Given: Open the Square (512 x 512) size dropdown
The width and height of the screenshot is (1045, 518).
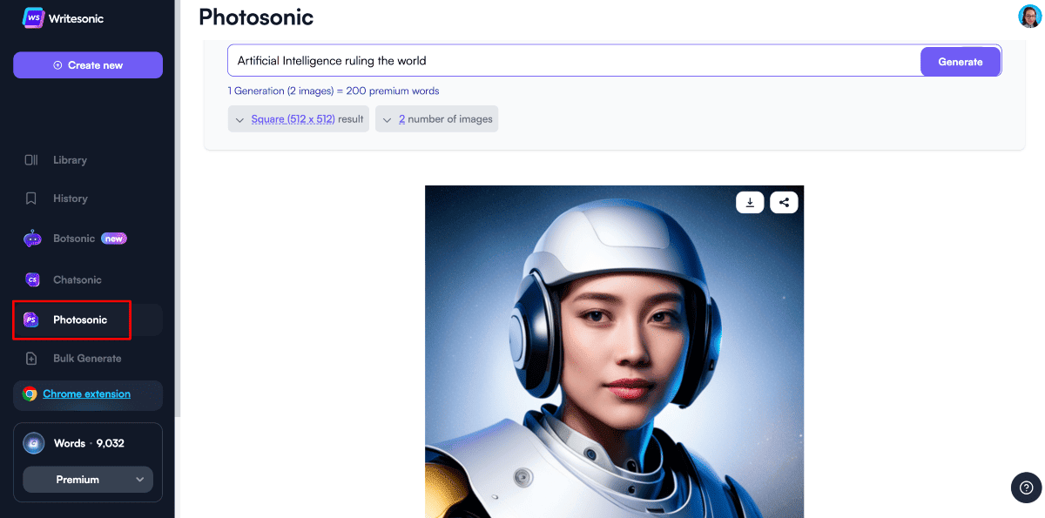Looking at the screenshot, I should coord(299,119).
